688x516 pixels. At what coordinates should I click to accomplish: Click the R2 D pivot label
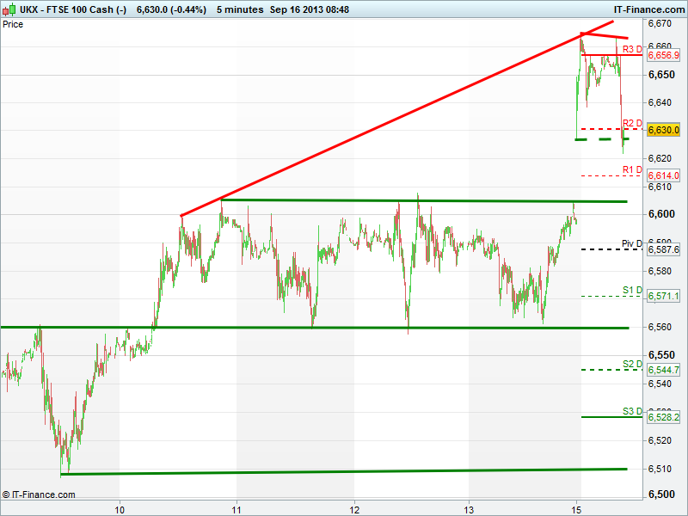click(x=632, y=123)
